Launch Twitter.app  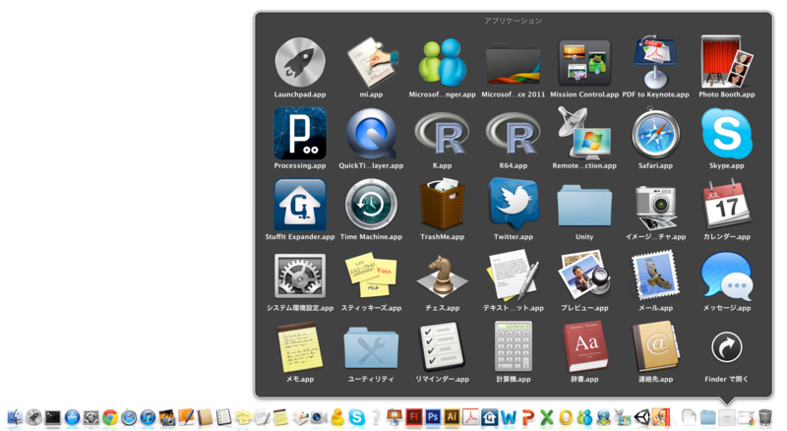click(x=513, y=204)
